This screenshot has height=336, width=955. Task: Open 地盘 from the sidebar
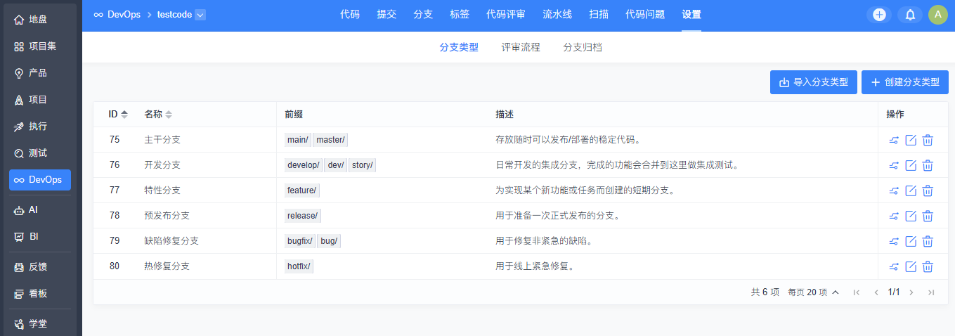[x=40, y=20]
